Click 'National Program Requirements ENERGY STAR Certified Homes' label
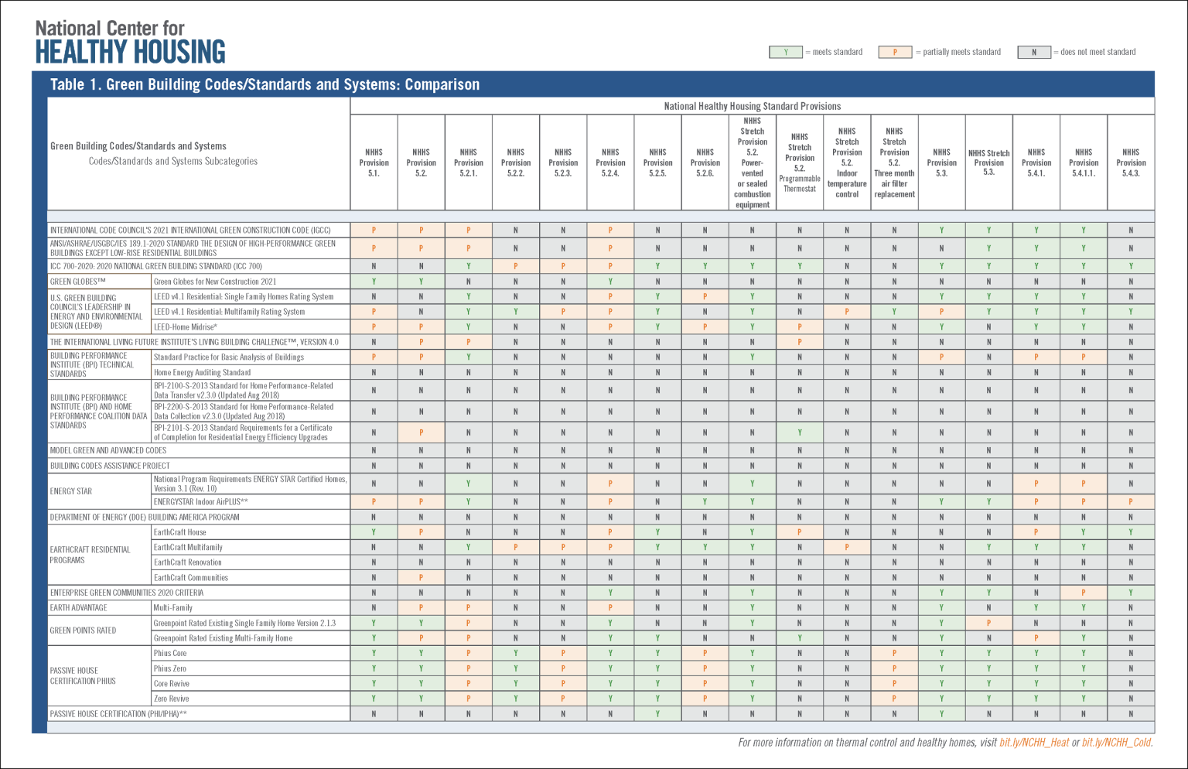1188x769 pixels. coord(250,484)
